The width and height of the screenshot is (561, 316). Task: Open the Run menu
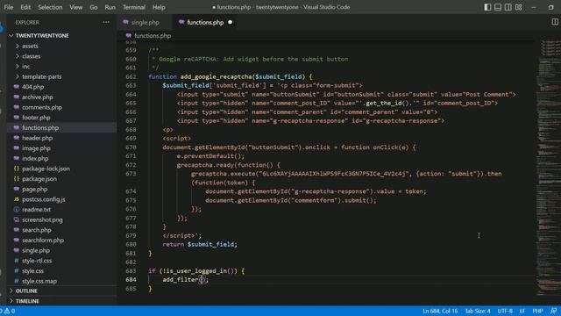click(x=110, y=7)
